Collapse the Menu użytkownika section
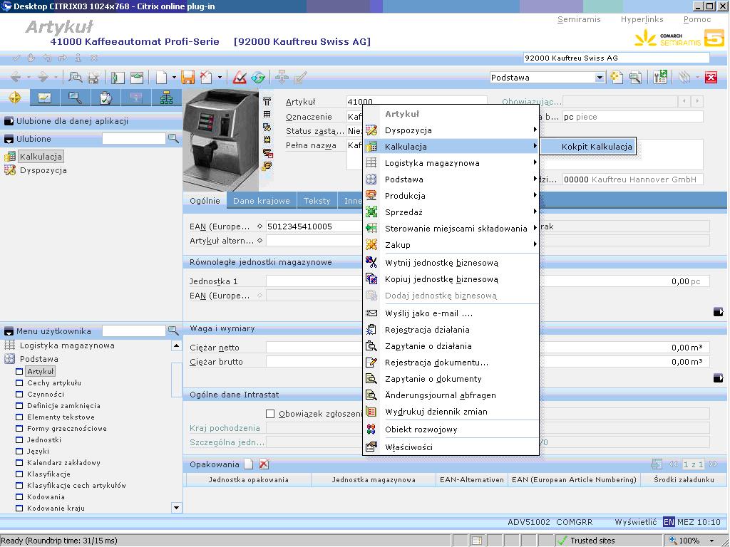Viewport: 730px width, 547px height. 9,331
